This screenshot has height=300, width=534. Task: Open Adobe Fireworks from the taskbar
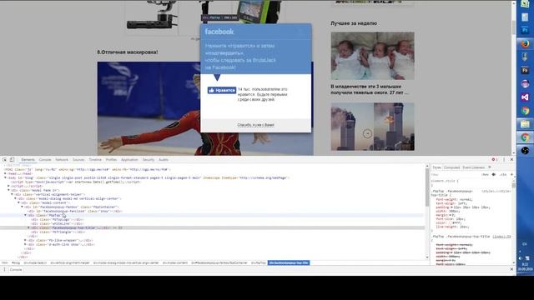point(525,70)
